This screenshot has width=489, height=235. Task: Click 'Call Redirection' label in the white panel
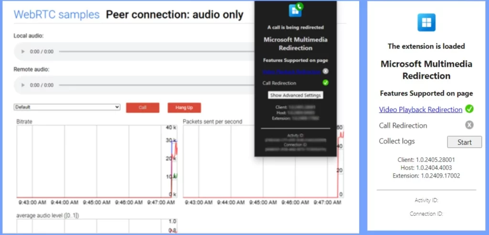click(403, 126)
